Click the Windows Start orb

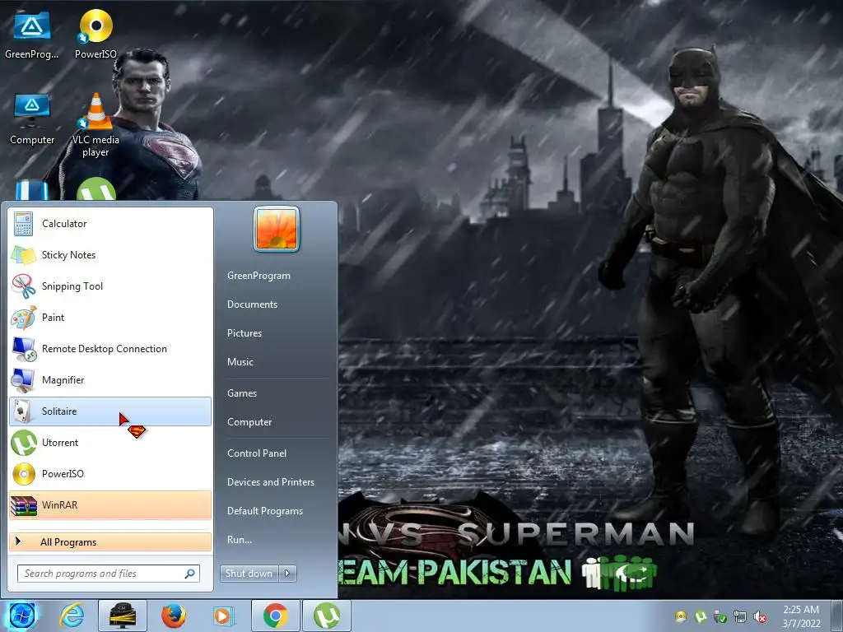[x=22, y=616]
